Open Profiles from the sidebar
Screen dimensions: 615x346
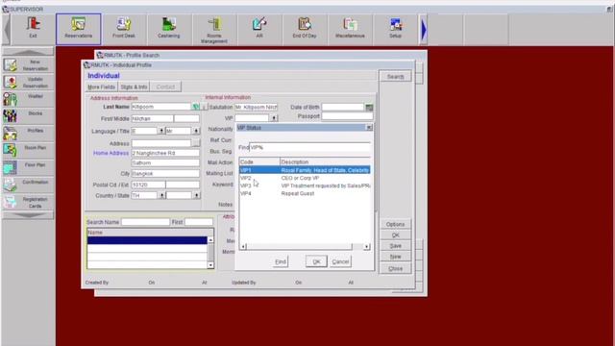(x=28, y=134)
